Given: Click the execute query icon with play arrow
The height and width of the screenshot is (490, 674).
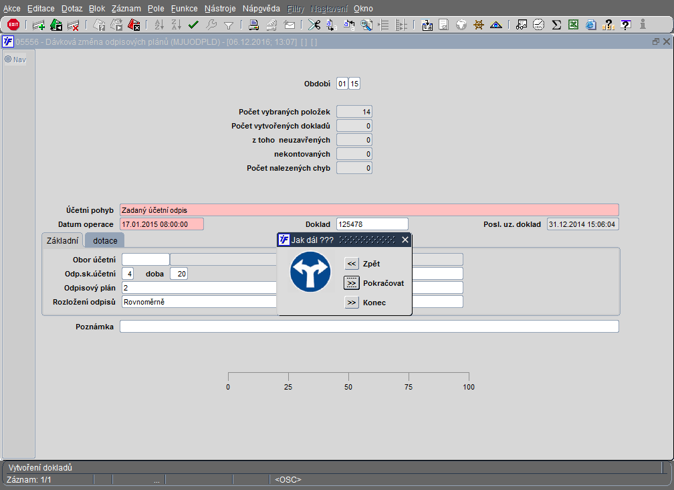Looking at the screenshot, I should 116,25.
